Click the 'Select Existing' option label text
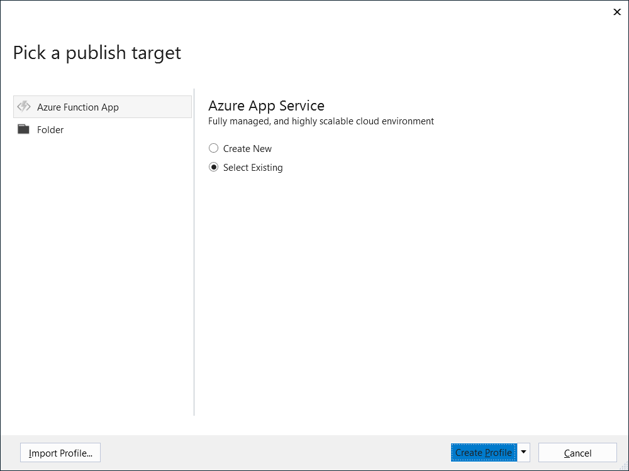The image size is (629, 471). 253,168
